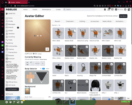Expand the Characters dropdown
Viewport: 132px width, 105px height.
70,21
